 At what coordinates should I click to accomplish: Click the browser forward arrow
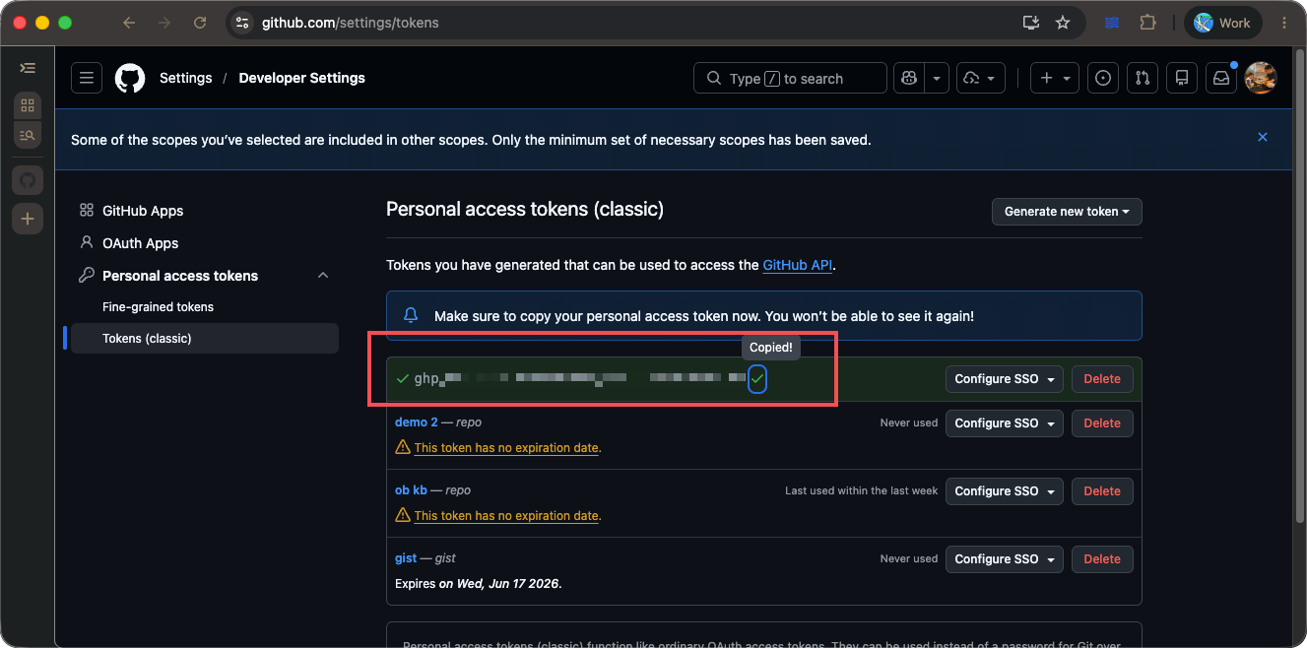tap(164, 23)
